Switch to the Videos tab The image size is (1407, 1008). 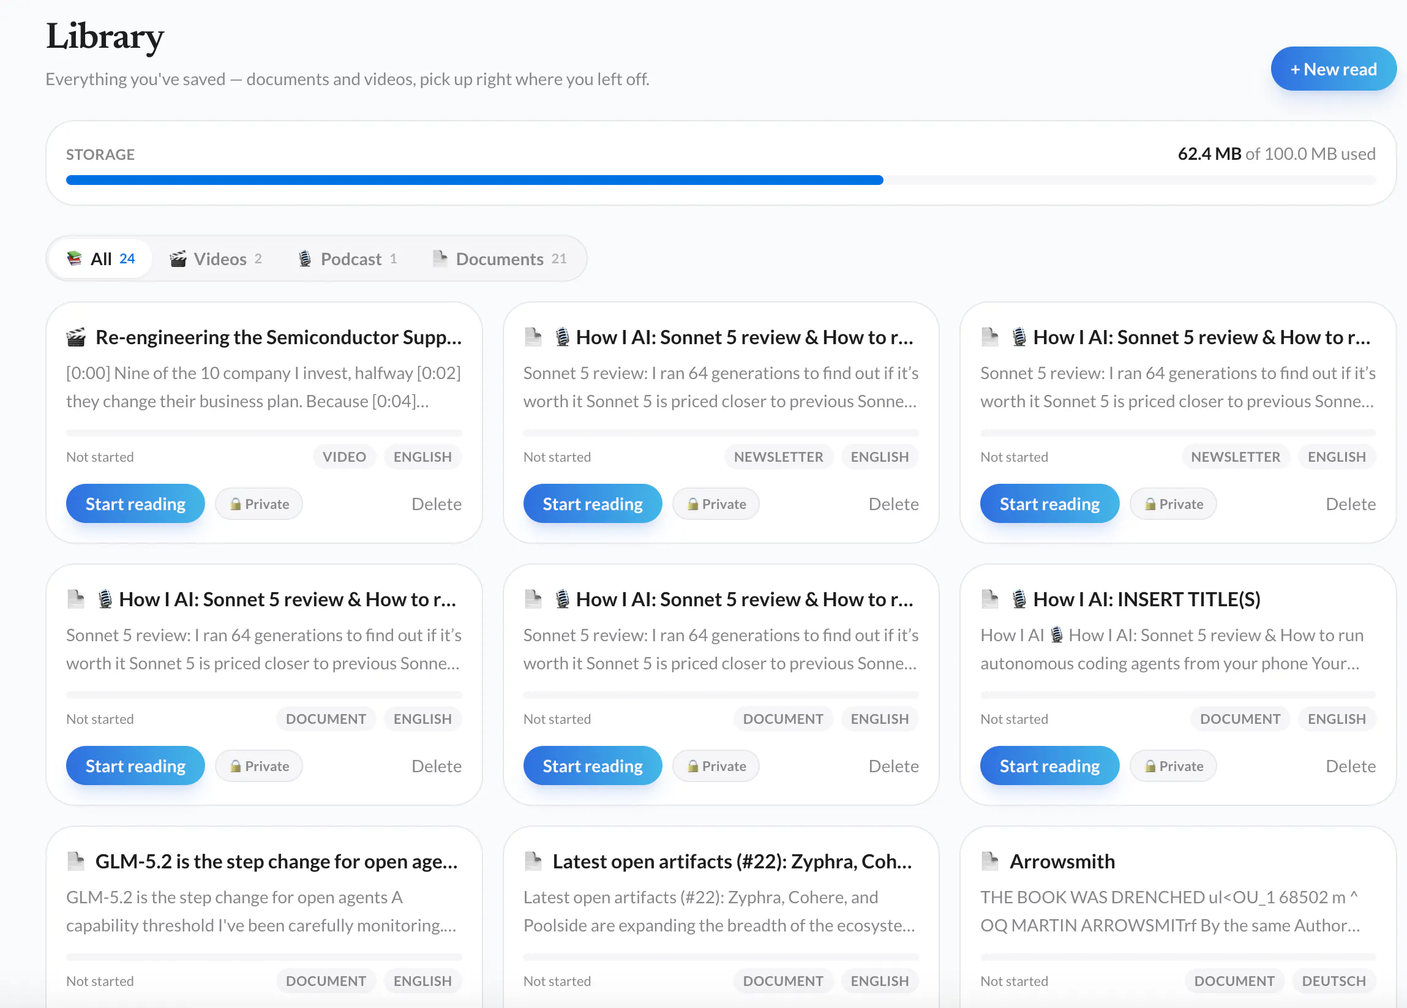coord(216,258)
